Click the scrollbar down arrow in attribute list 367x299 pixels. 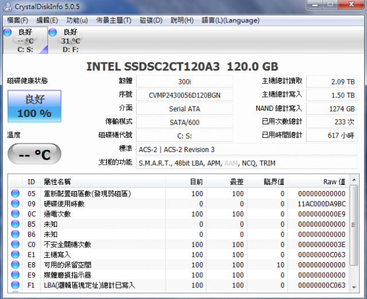(x=354, y=288)
